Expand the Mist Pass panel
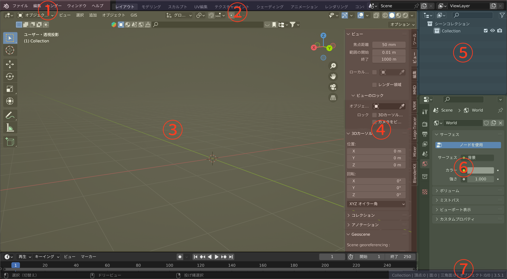 (468, 200)
